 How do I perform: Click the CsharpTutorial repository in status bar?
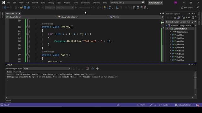click(x=184, y=105)
